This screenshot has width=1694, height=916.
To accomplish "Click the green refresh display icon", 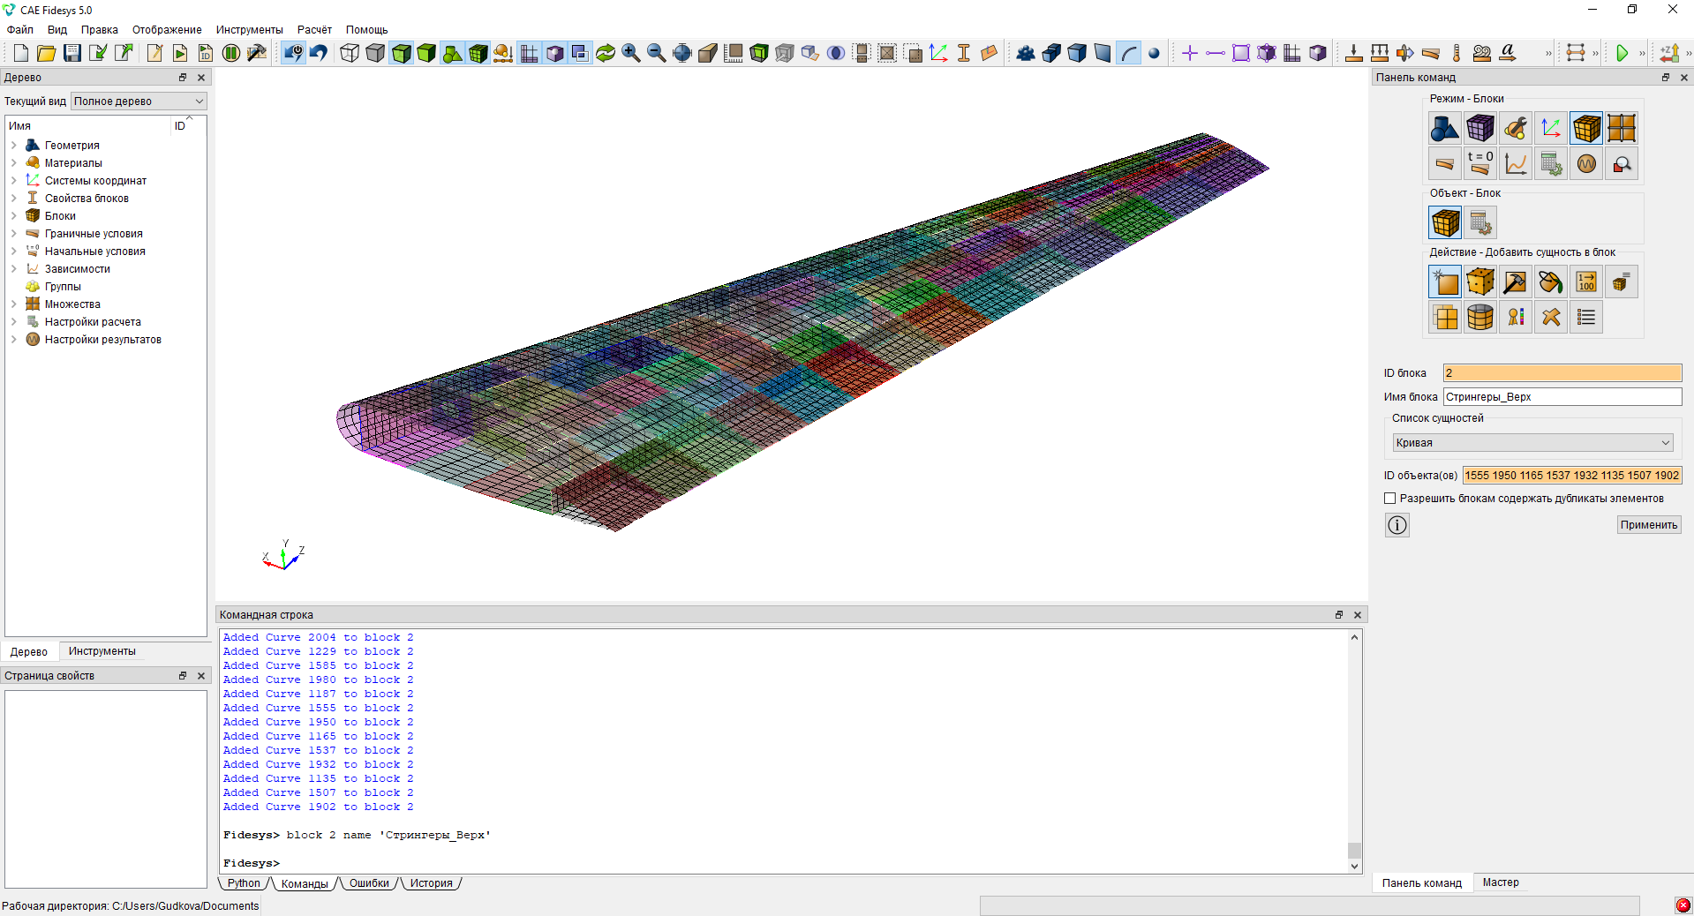I will tap(606, 53).
